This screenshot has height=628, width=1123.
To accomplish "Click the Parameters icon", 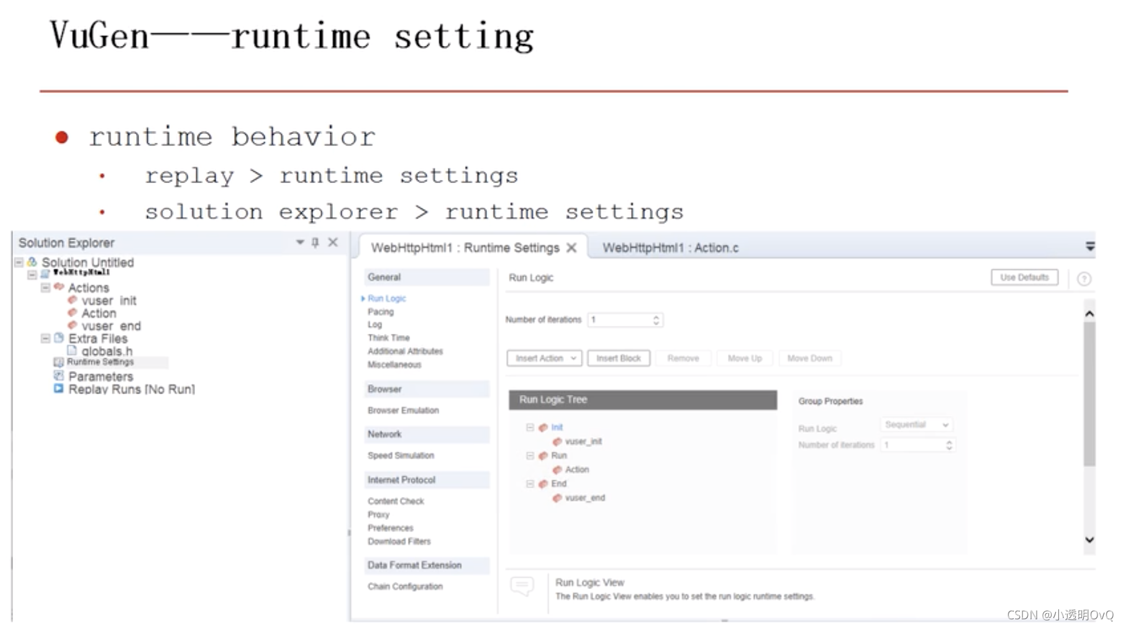I will (x=58, y=375).
